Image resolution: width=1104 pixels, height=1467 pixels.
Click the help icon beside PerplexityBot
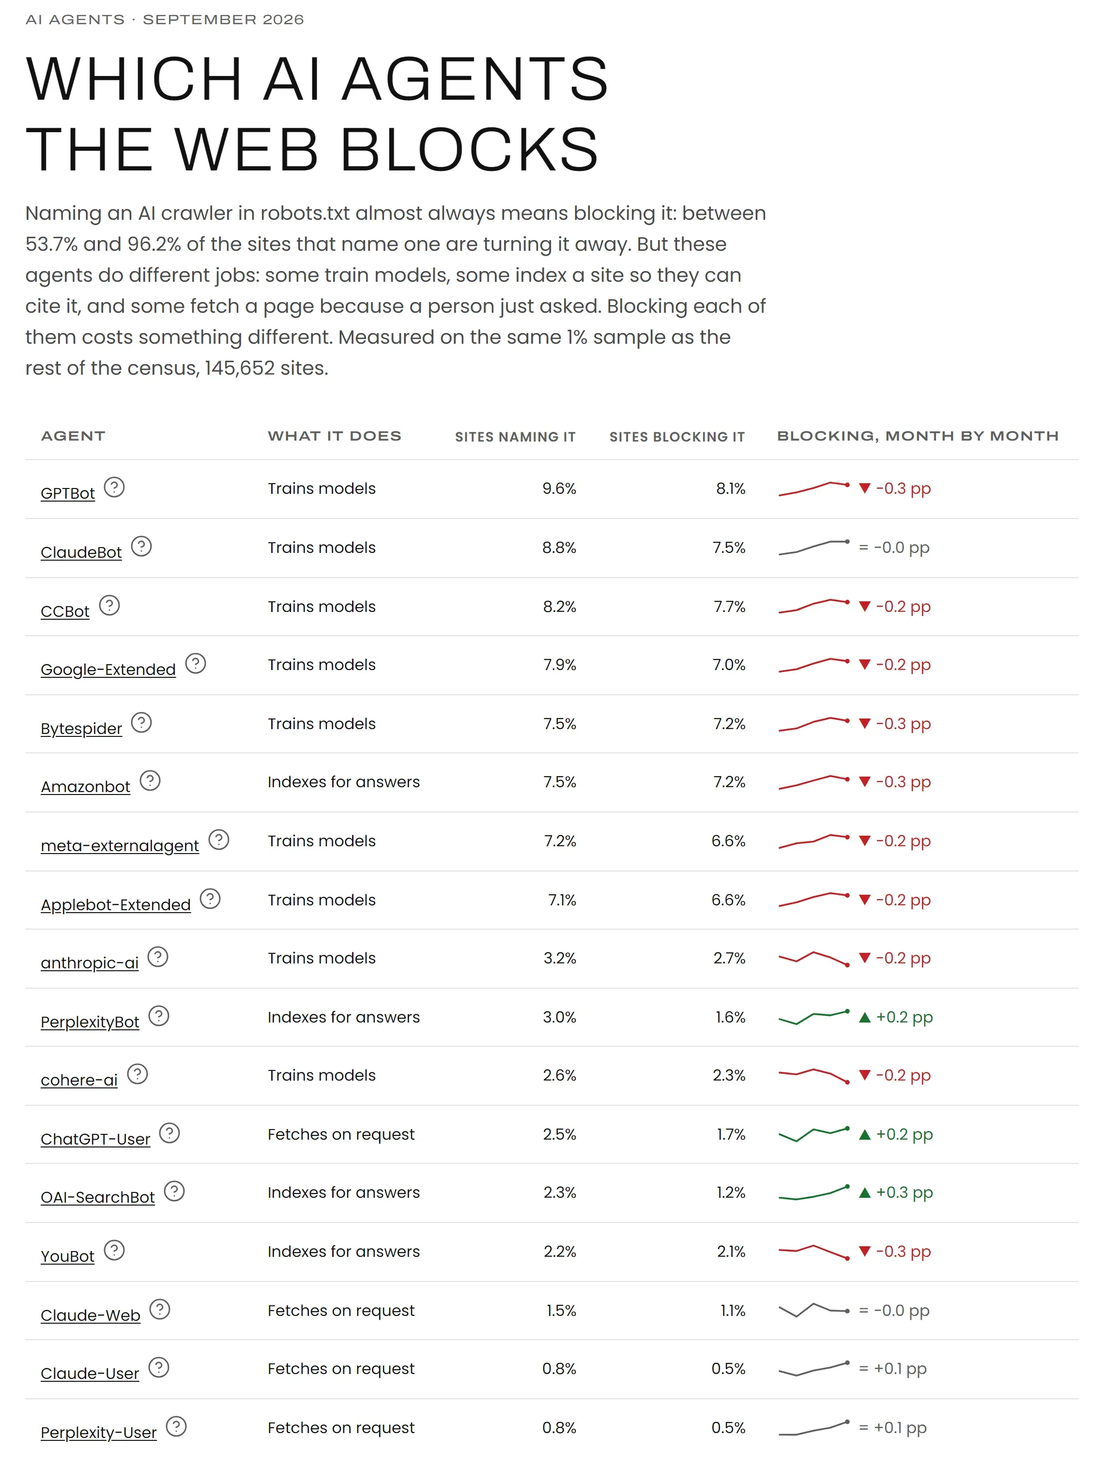tap(159, 1016)
